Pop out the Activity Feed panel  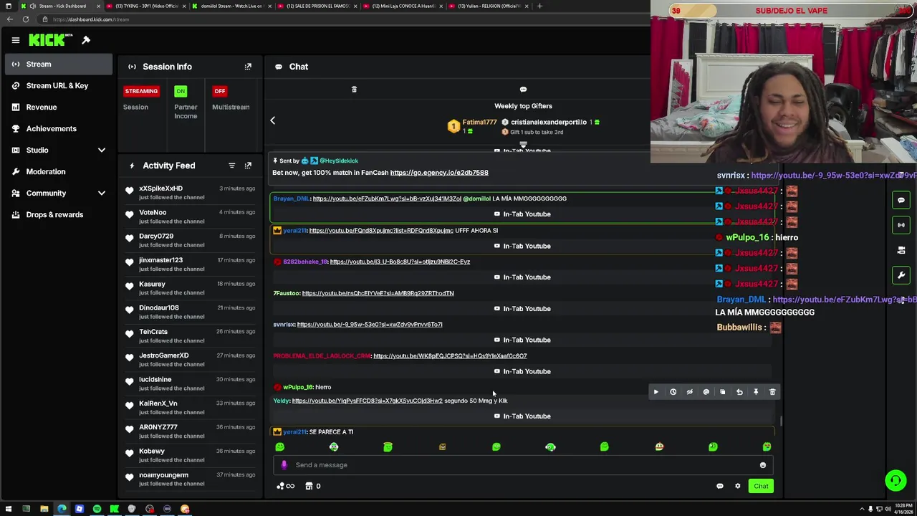(x=248, y=166)
